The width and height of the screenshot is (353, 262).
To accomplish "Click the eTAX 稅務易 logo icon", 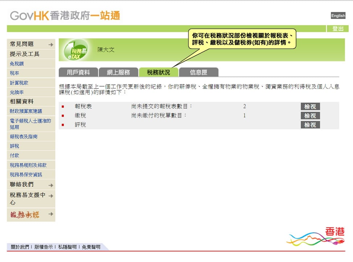I will point(75,51).
